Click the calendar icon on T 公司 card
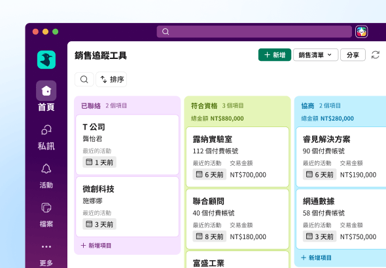The width and height of the screenshot is (386, 268). pos(89,162)
